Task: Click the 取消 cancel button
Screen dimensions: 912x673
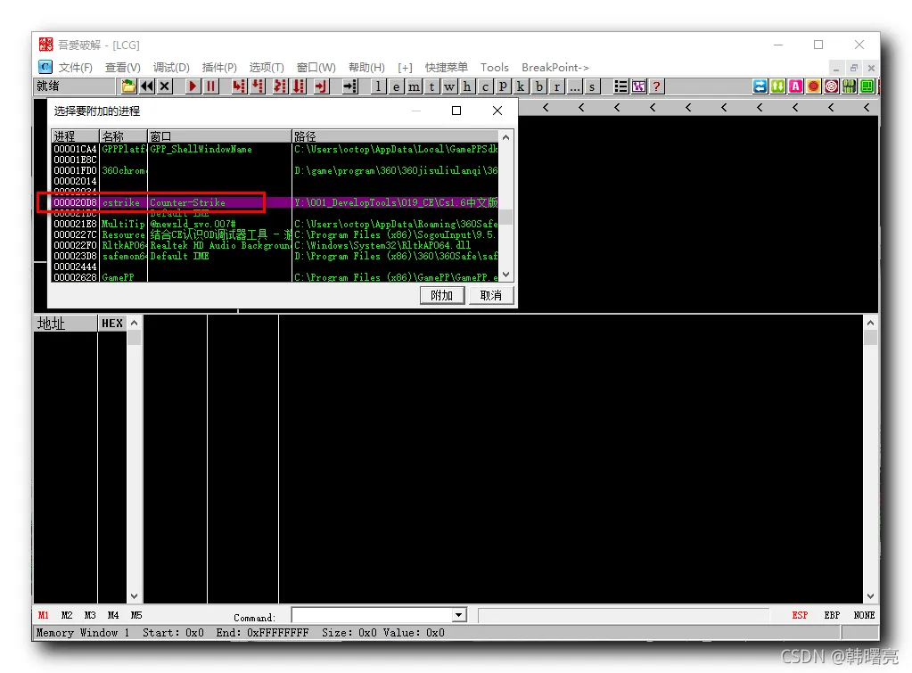Action: click(491, 295)
